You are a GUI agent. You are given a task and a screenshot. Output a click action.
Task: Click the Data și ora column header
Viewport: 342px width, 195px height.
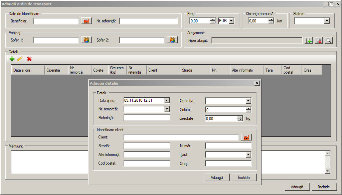[28, 70]
